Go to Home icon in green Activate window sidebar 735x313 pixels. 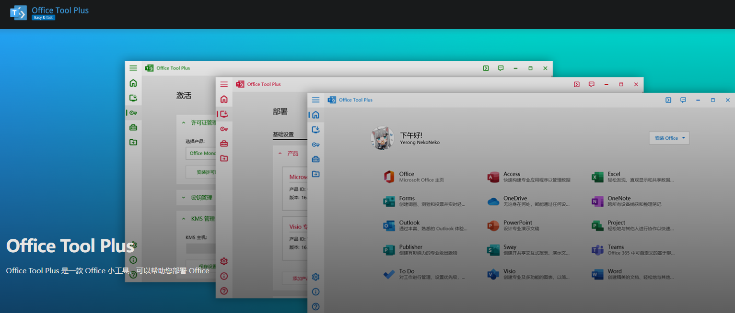(x=133, y=83)
